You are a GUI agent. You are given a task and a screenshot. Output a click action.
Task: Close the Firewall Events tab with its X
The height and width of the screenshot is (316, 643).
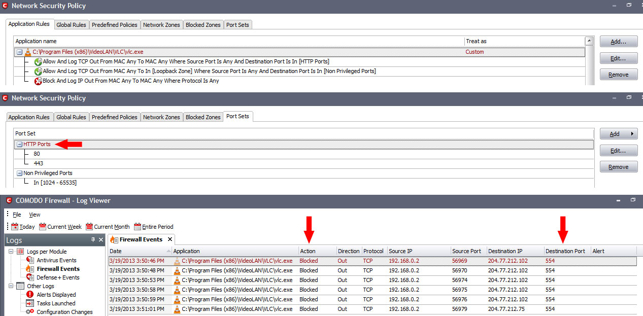(x=170, y=239)
